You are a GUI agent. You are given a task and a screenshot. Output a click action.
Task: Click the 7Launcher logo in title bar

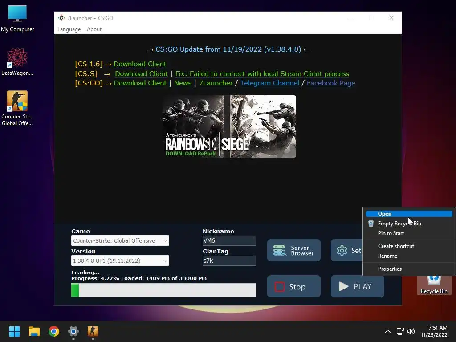(x=61, y=18)
